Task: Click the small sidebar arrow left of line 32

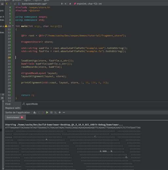Action: click(x=3, y=94)
